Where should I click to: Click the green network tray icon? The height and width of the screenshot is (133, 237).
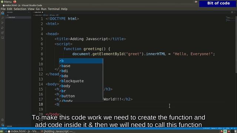[x=225, y=132]
